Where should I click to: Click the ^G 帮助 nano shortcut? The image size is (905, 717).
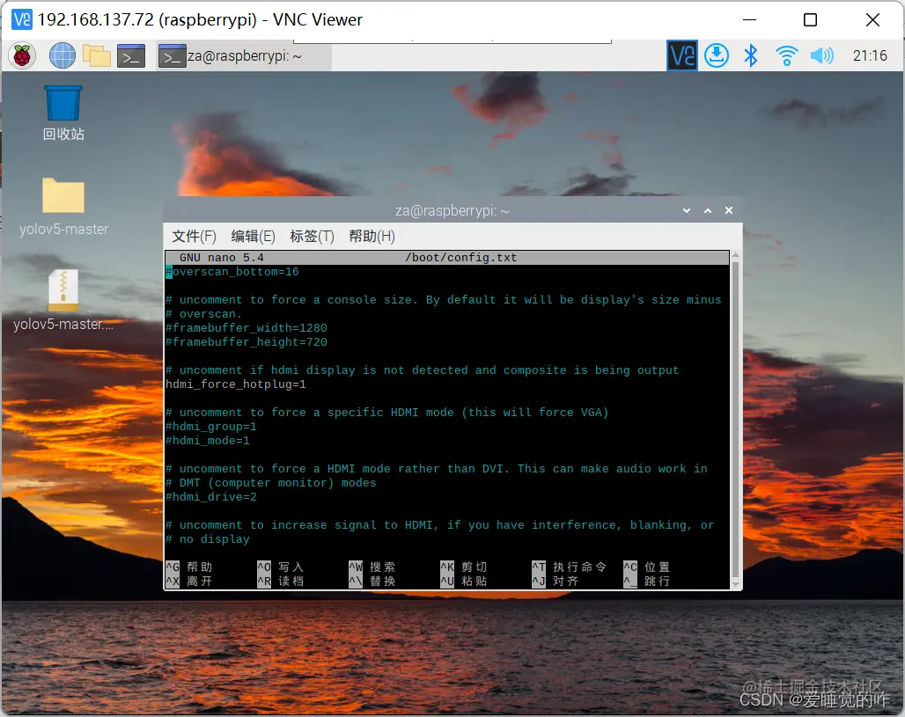(189, 567)
